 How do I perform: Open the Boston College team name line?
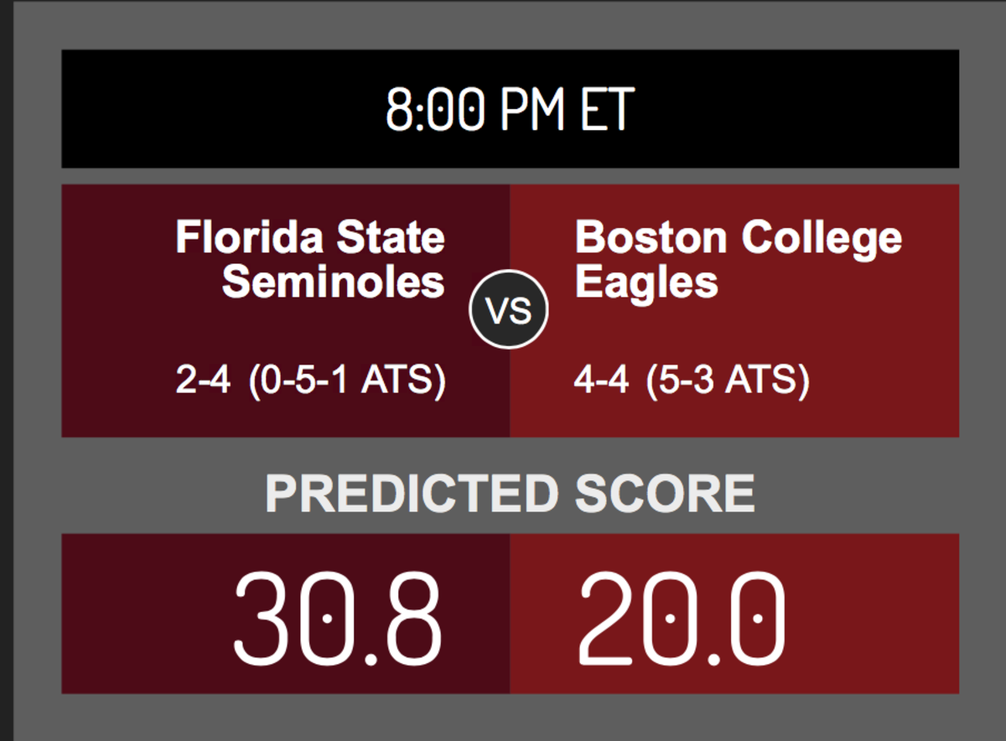pyautogui.click(x=739, y=238)
